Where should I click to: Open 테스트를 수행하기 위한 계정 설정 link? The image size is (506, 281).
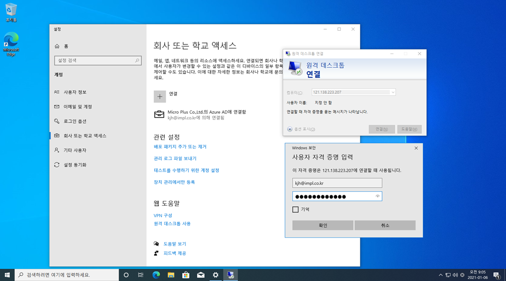click(186, 171)
